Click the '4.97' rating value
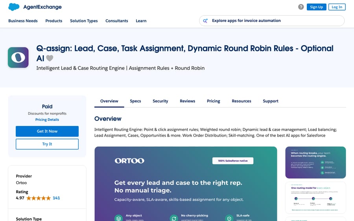This screenshot has width=354, height=221. click(20, 198)
